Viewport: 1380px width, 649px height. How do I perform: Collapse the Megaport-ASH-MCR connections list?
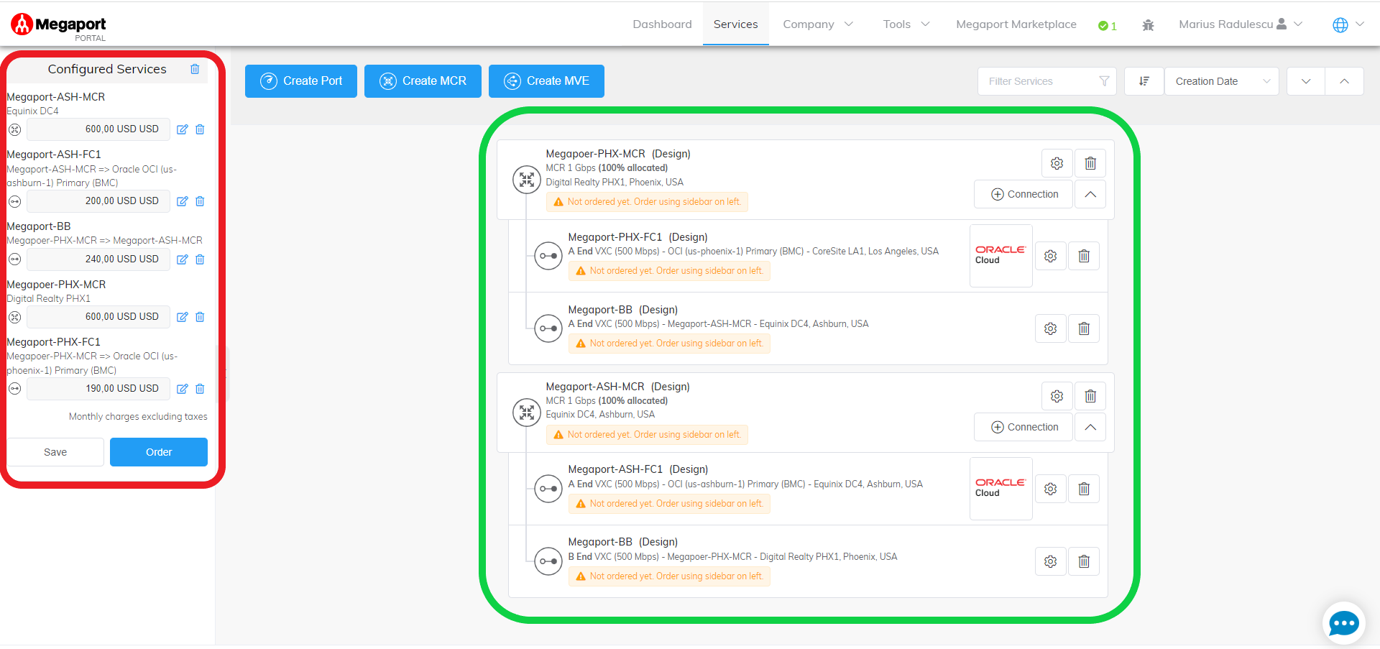coord(1090,428)
